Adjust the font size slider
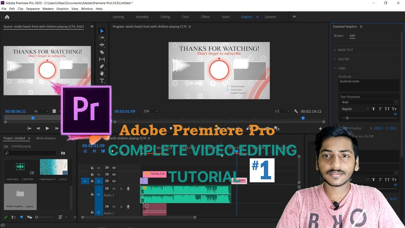This screenshot has width=405, height=228. (x=347, y=118)
